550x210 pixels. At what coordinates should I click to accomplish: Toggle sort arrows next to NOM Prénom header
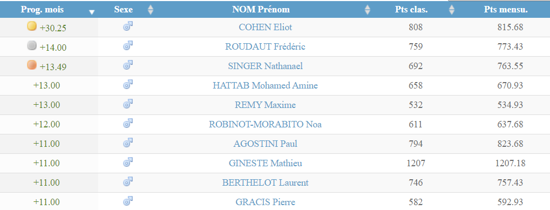[x=367, y=10]
